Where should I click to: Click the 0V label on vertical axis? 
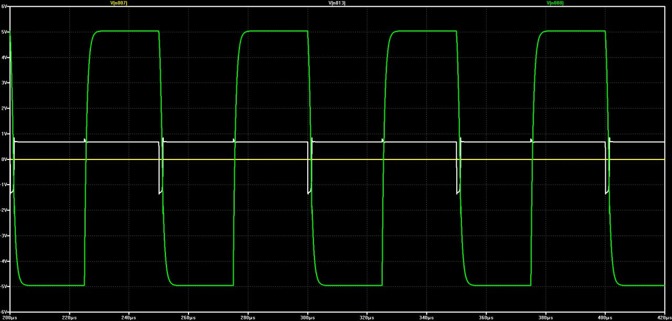click(x=4, y=159)
